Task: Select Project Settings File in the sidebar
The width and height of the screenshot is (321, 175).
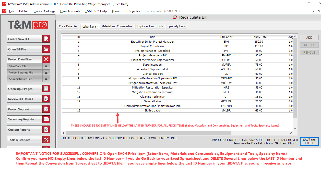Action: click(x=24, y=73)
